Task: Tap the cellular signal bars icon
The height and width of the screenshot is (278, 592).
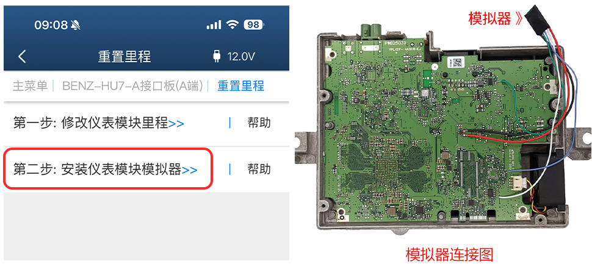Action: (214, 25)
